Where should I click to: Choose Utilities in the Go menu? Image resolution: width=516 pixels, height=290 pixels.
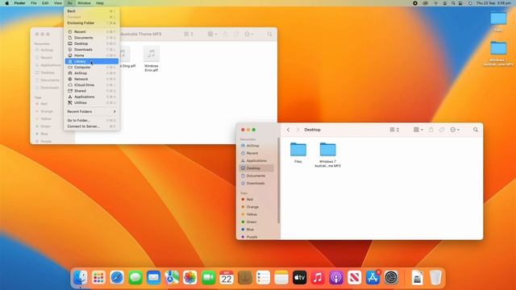pos(91,103)
